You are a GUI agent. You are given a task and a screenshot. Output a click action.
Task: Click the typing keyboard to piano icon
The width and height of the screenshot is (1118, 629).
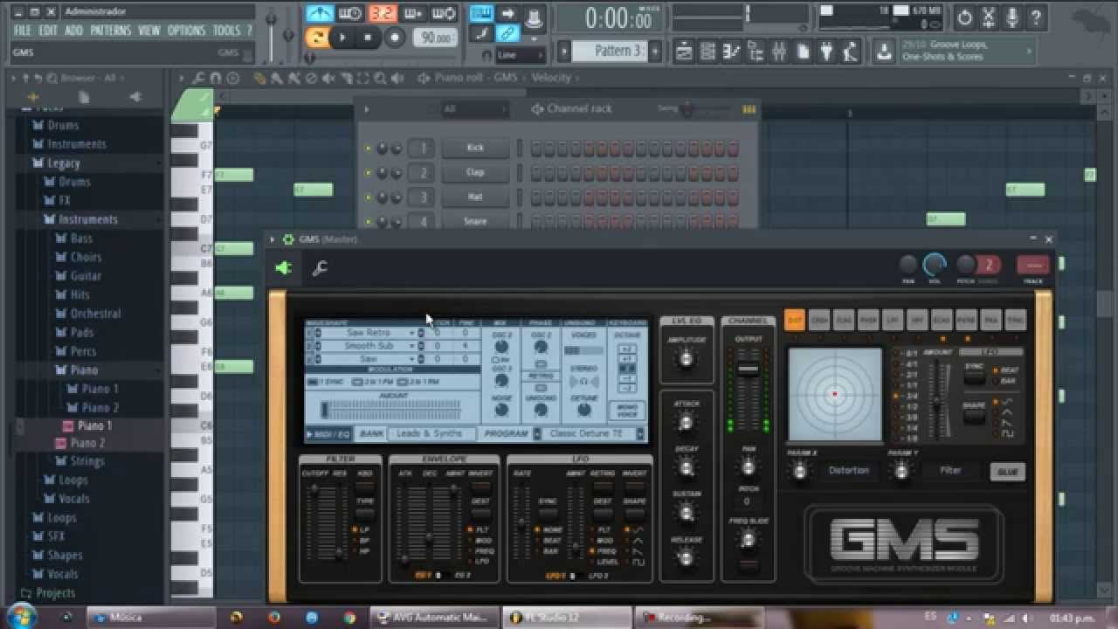pyautogui.click(x=480, y=13)
